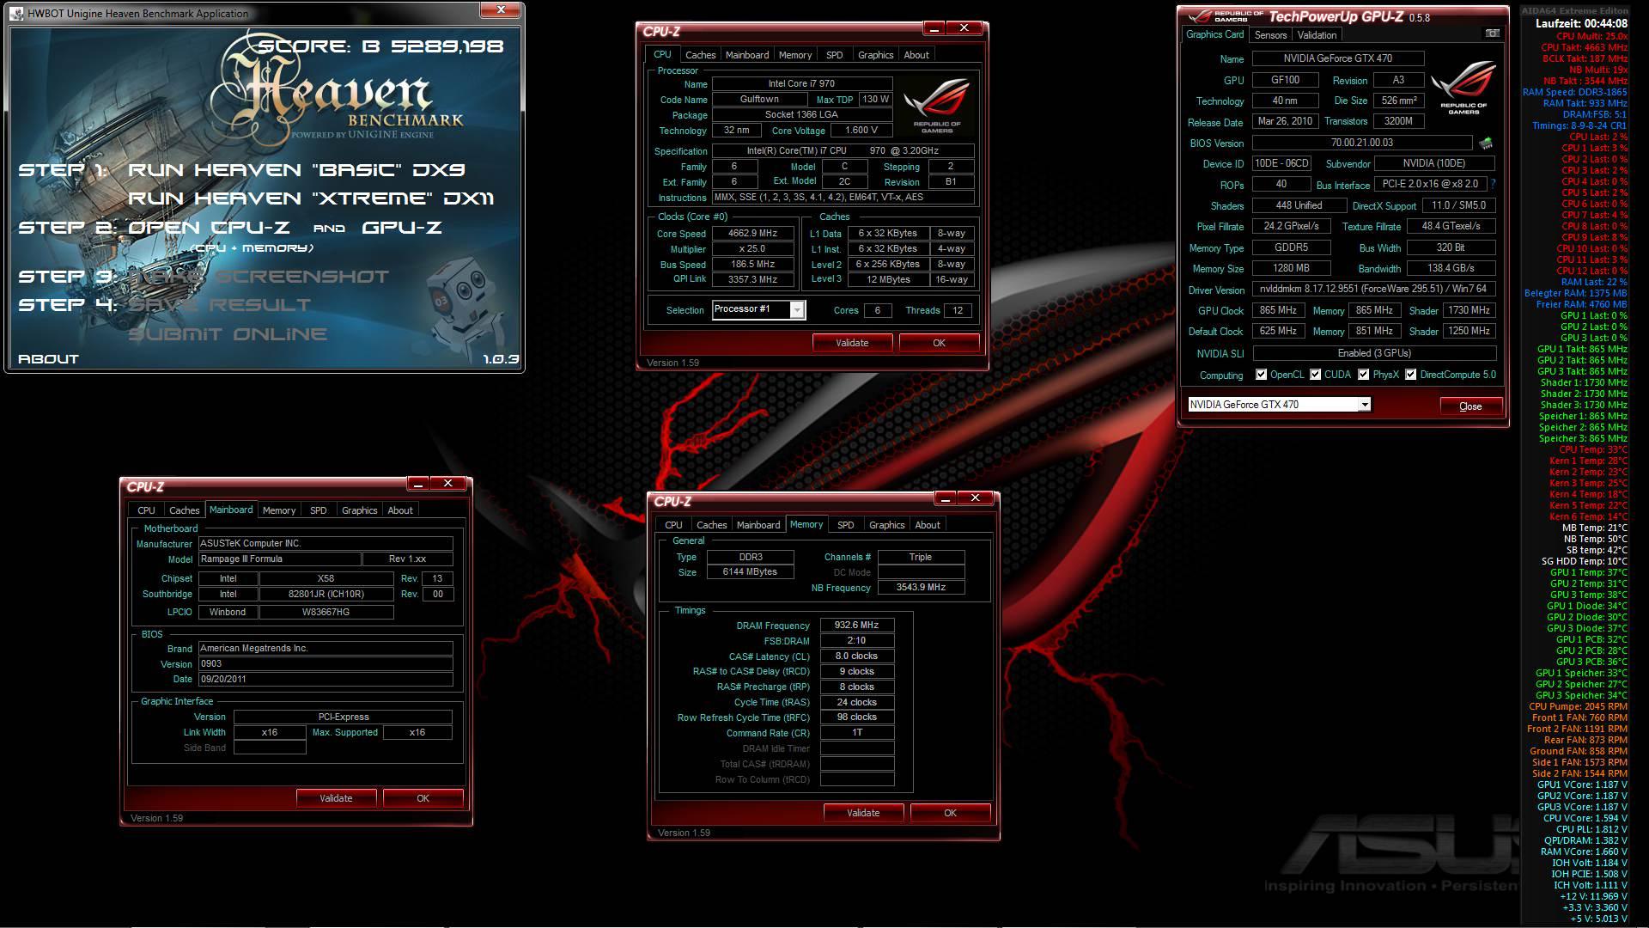Click the AIDA64 Laufzeit 00:44:08 entry
This screenshot has width=1649, height=928.
point(1581,24)
